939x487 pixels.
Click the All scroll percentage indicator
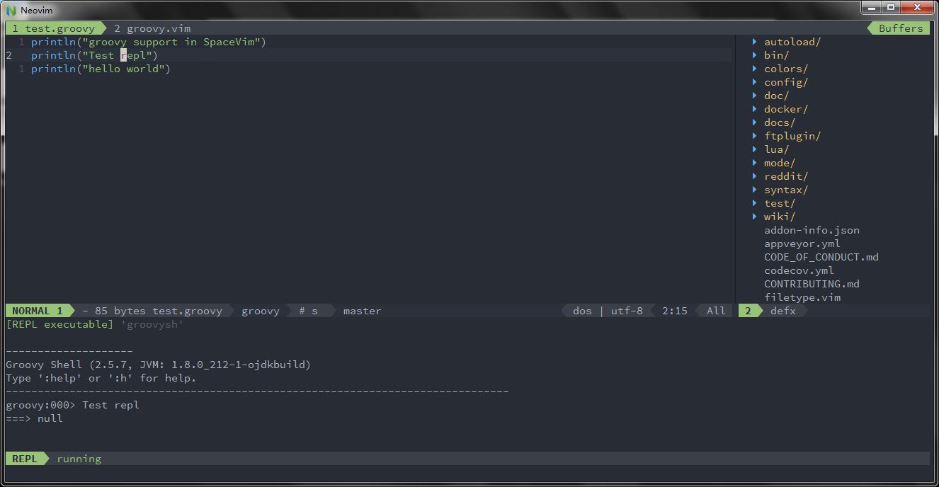(x=716, y=311)
